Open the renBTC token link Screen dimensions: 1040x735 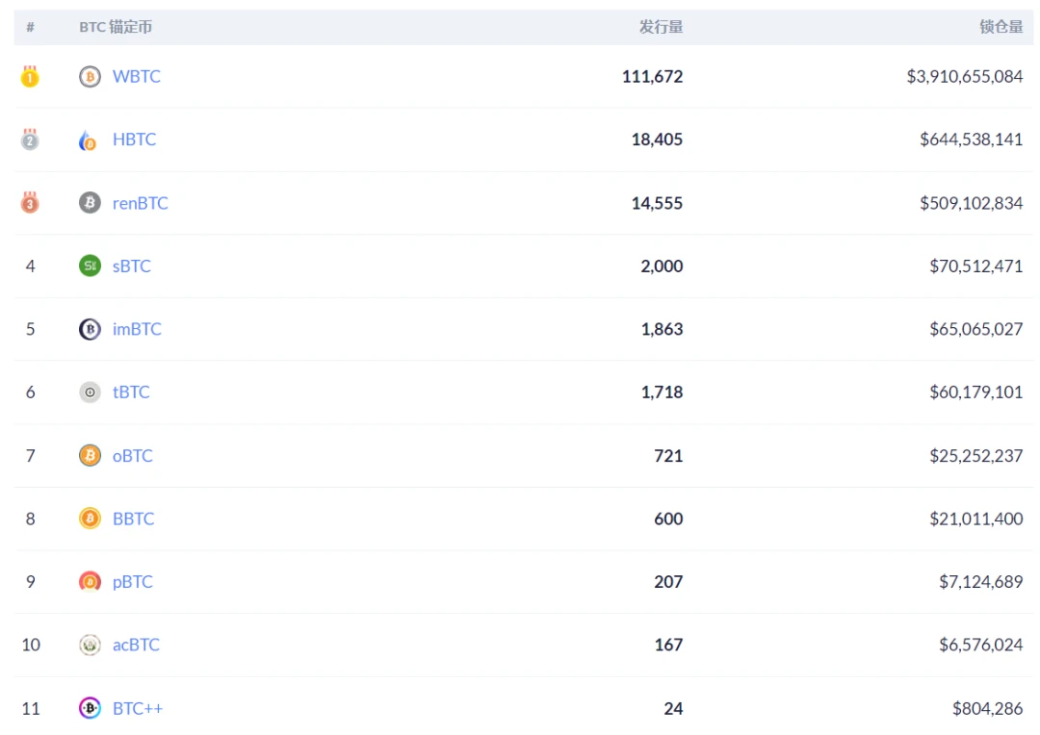tap(141, 203)
